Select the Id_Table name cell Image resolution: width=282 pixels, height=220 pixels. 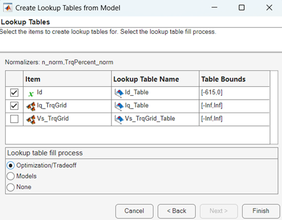(x=155, y=93)
